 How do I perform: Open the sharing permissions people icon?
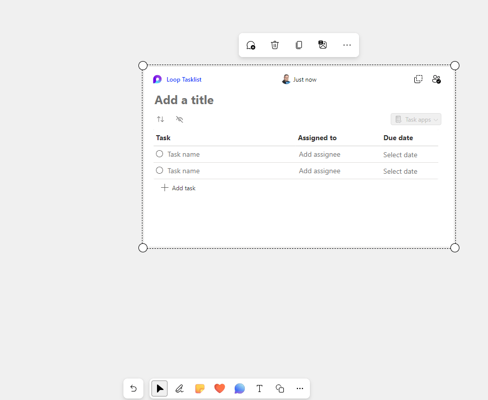[436, 79]
